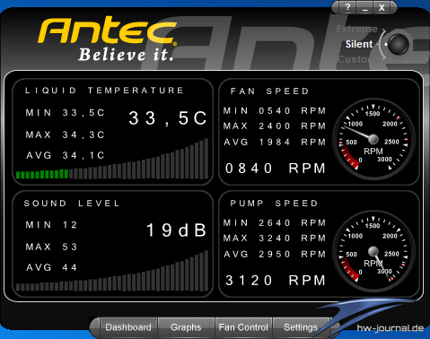Click the sound level bar meter

[x=112, y=271]
